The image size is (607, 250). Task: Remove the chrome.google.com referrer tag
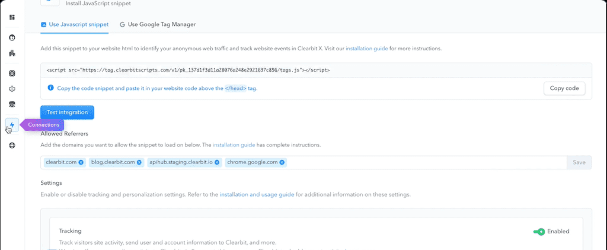(282, 162)
